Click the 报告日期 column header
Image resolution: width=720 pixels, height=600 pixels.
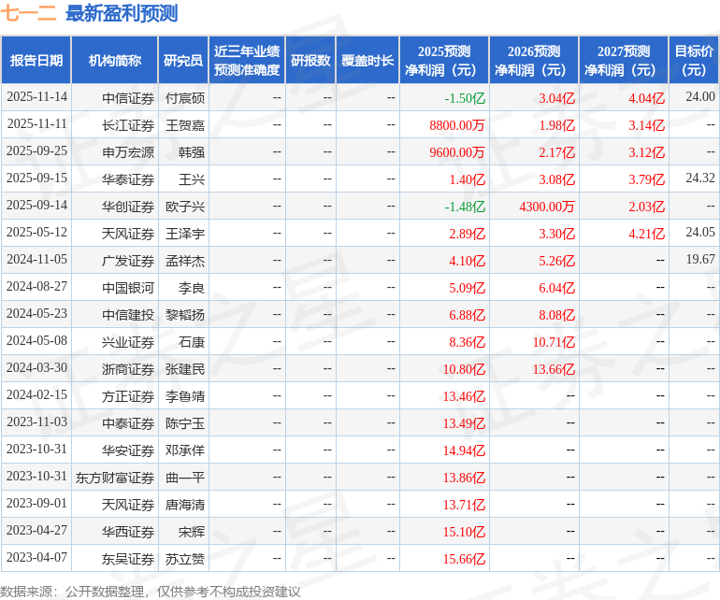(x=36, y=60)
